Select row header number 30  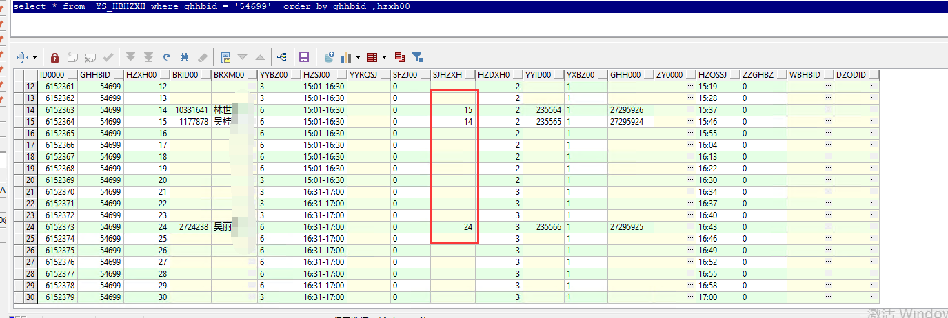coord(30,297)
